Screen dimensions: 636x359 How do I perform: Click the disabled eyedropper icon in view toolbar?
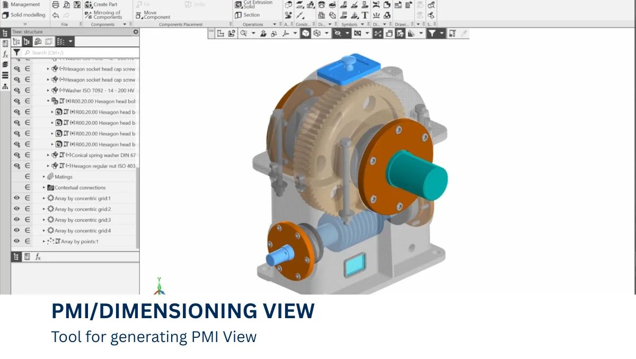tap(464, 33)
